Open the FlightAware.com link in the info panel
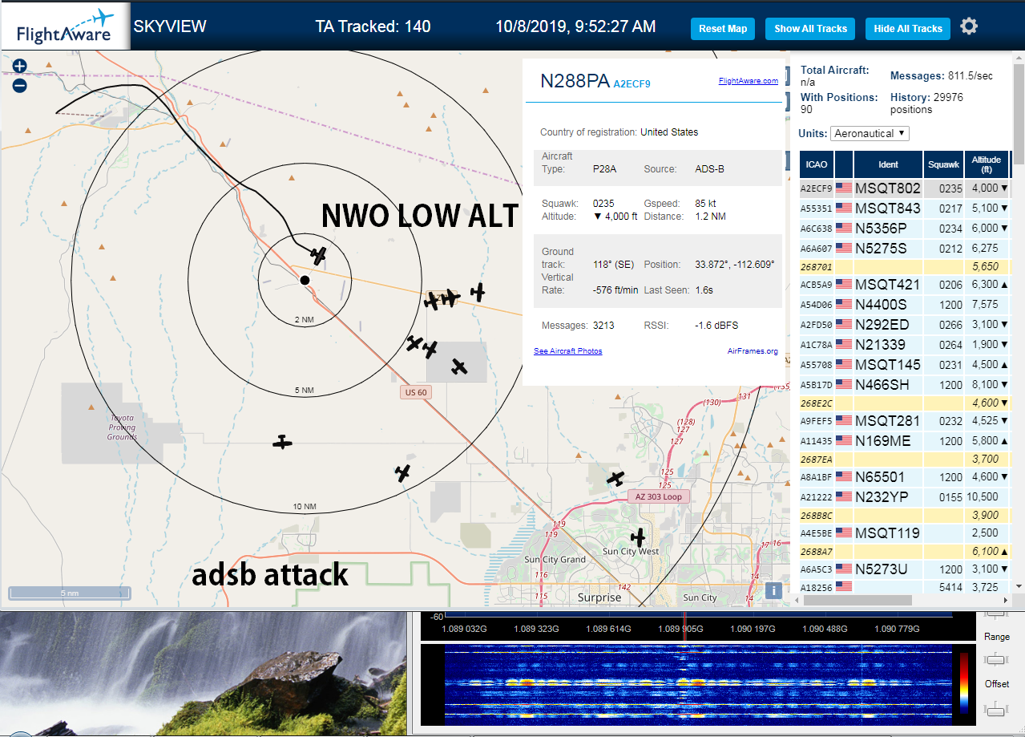This screenshot has width=1025, height=737. pyautogui.click(x=748, y=81)
